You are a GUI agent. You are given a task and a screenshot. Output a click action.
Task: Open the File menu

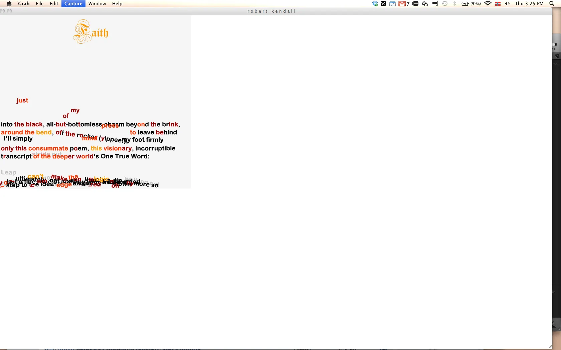click(x=39, y=4)
